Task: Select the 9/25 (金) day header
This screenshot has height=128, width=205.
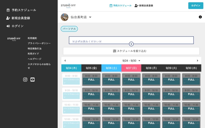Action: (x=91, y=68)
